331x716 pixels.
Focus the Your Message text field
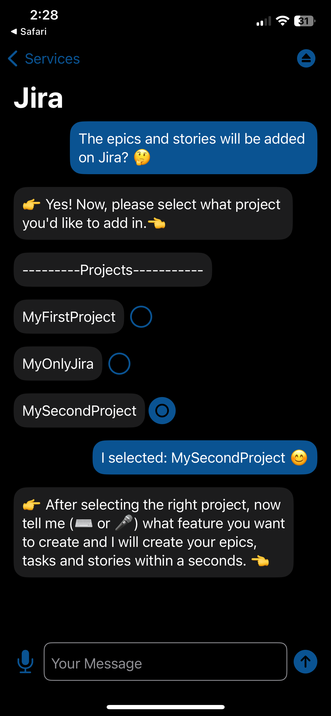pos(165,662)
